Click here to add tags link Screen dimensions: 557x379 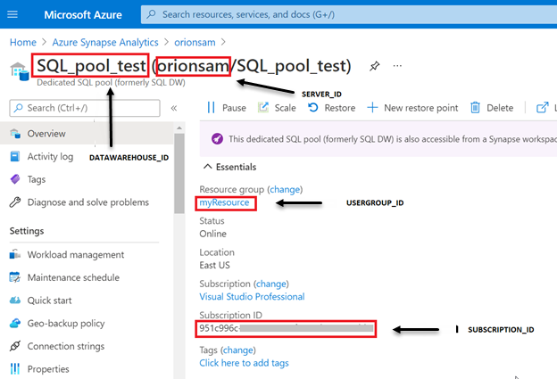244,363
